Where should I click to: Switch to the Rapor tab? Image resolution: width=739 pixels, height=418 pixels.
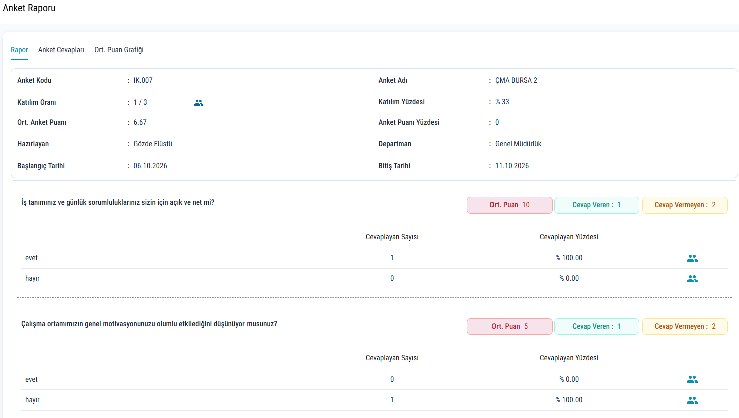[19, 50]
